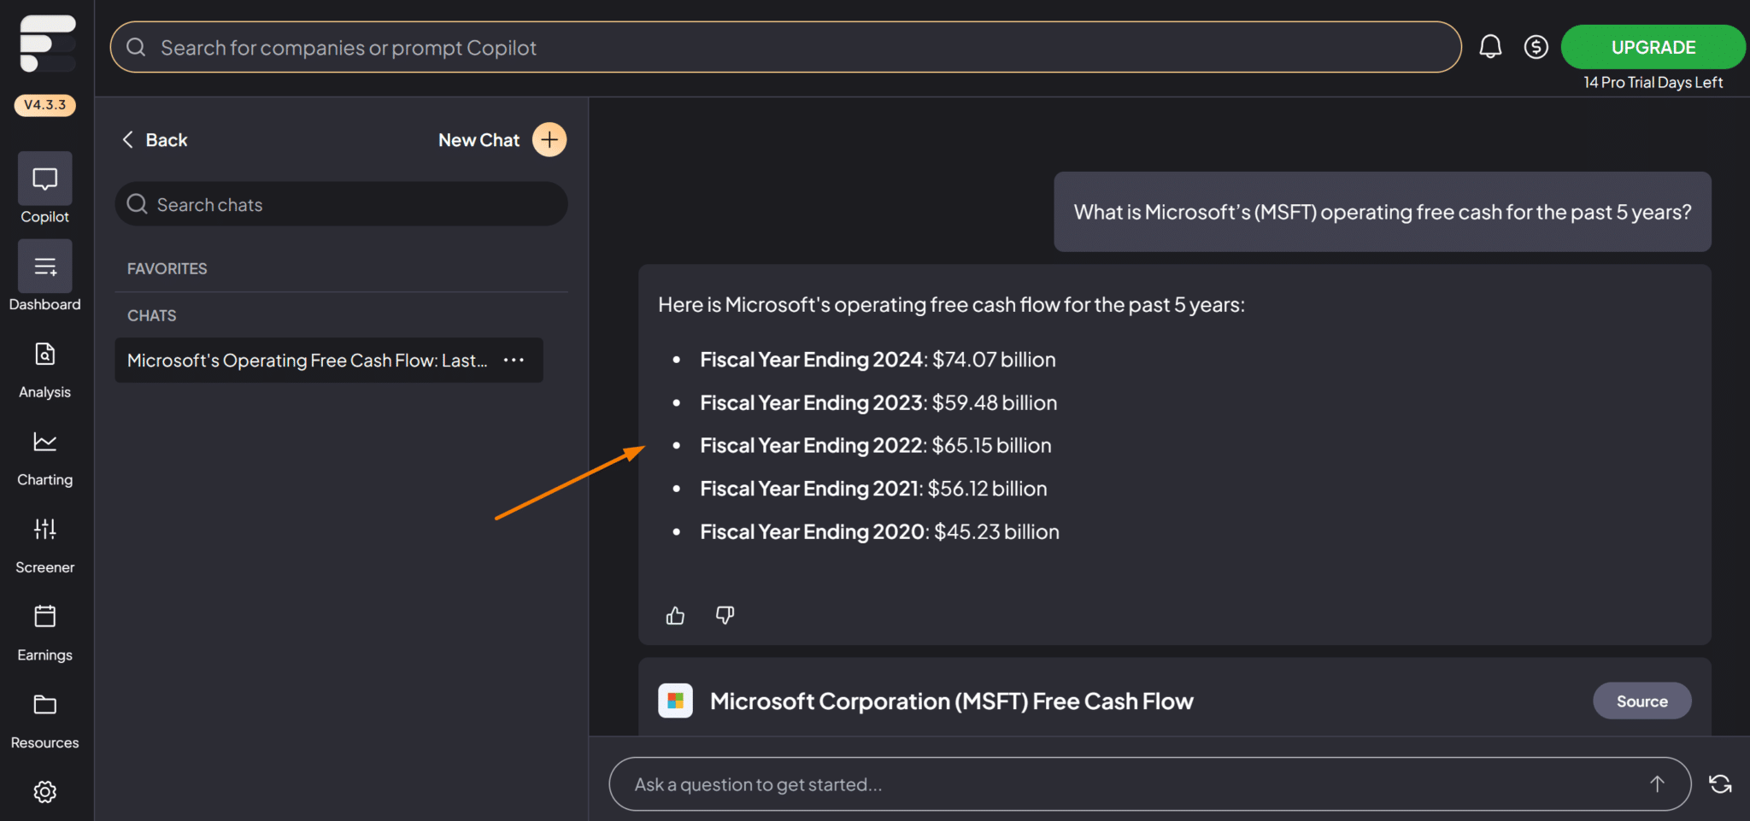
Task: Start a New Chat
Action: tap(500, 139)
